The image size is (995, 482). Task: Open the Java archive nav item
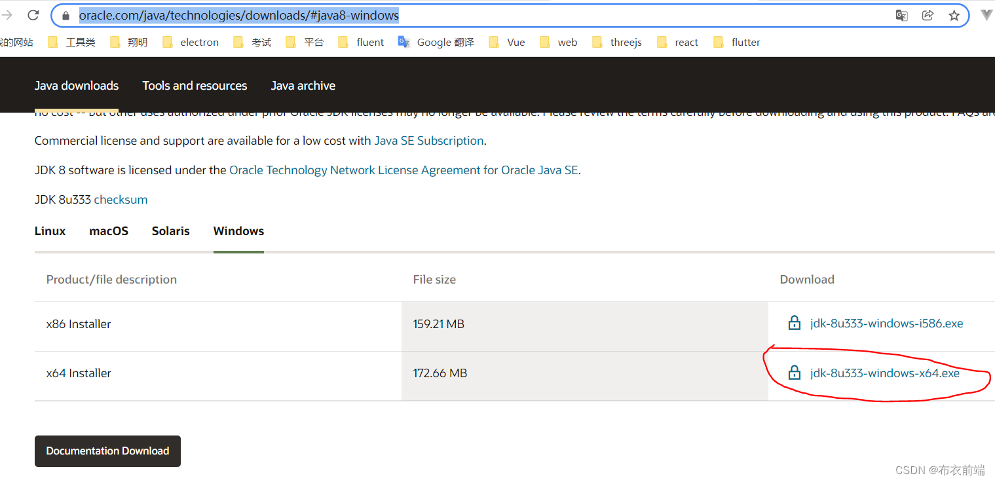click(303, 86)
